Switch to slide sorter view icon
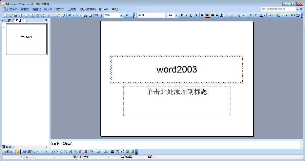305x161 pixels. [x=7, y=147]
